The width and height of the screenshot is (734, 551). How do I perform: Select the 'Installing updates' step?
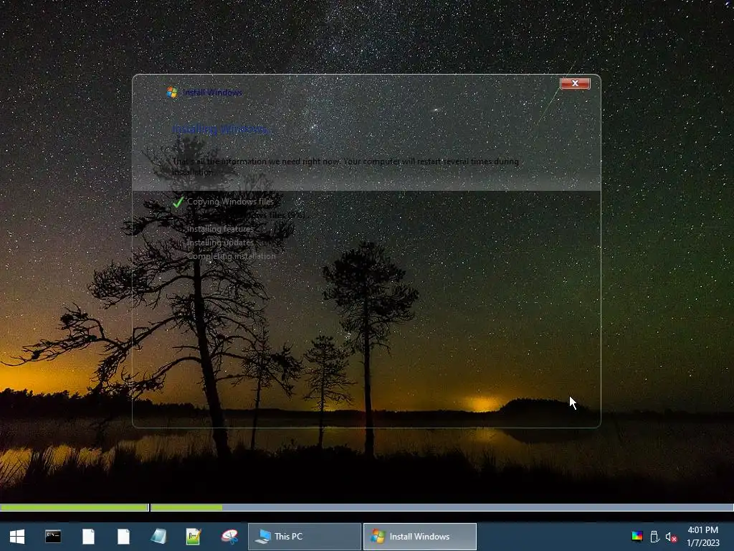point(220,242)
